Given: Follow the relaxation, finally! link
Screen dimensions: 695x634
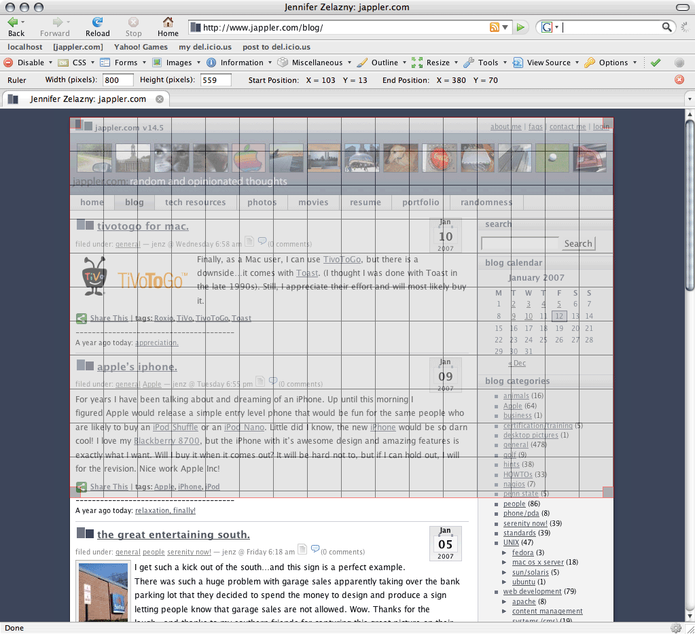Looking at the screenshot, I should (x=165, y=511).
